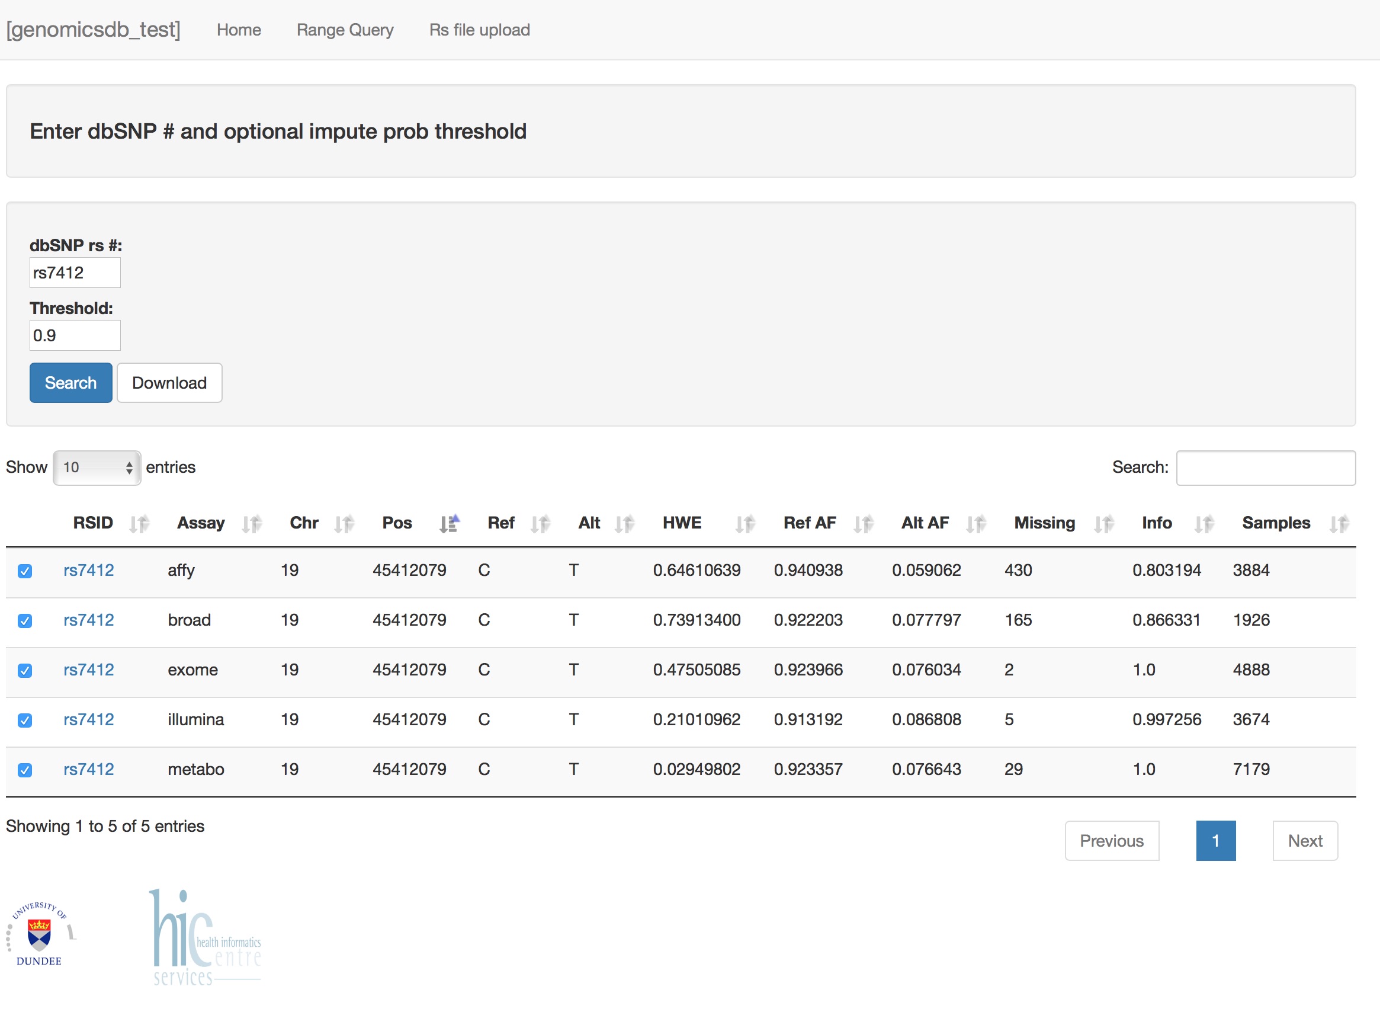Click the Next pagination button

pos(1304,841)
